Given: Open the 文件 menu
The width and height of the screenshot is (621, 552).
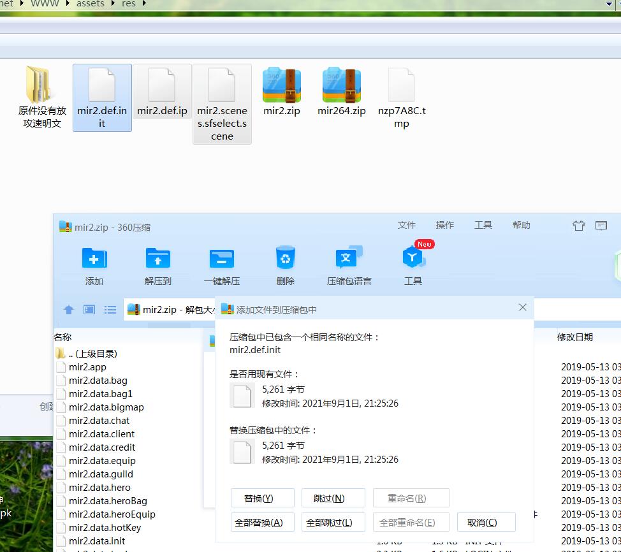Looking at the screenshot, I should tap(407, 225).
